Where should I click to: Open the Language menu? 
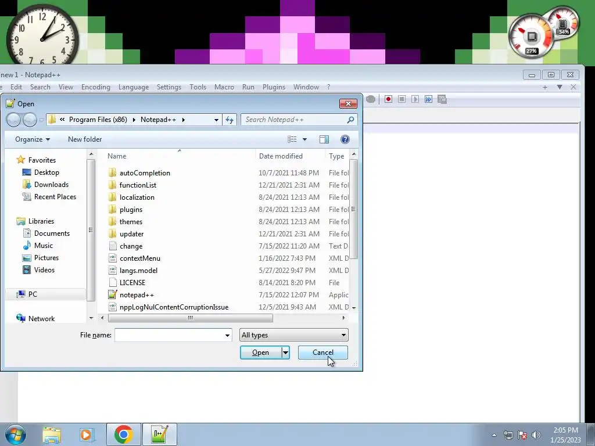134,87
